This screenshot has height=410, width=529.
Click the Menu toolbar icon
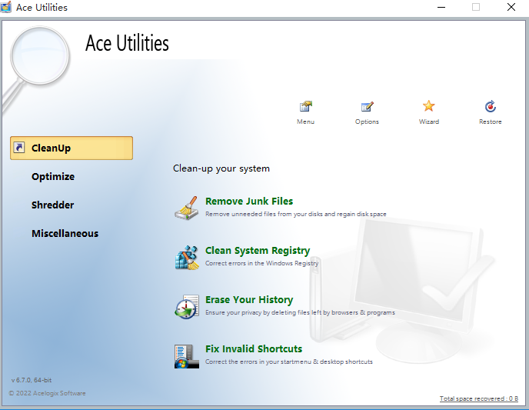pyautogui.click(x=305, y=108)
